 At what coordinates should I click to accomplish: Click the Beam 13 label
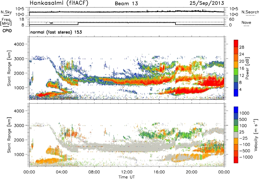pos(126,4)
